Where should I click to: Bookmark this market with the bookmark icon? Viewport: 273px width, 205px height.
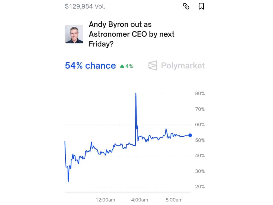pyautogui.click(x=201, y=6)
